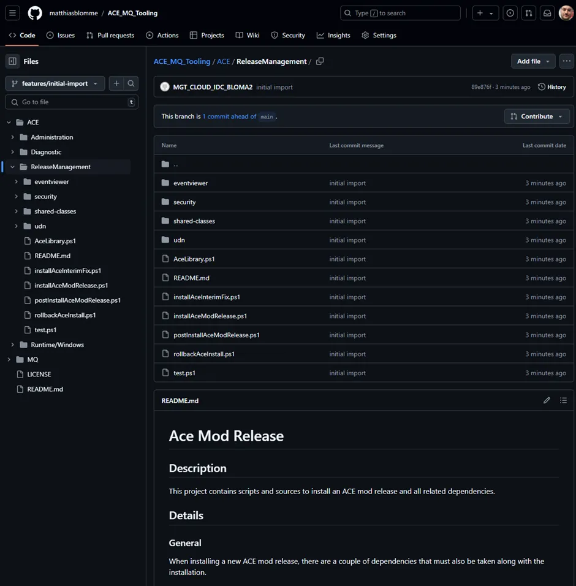Open the 1 commit ahead of link
The image size is (576, 586).
(229, 116)
